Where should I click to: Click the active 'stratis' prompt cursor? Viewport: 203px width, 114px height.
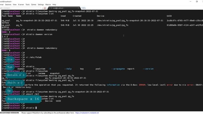click(36, 108)
